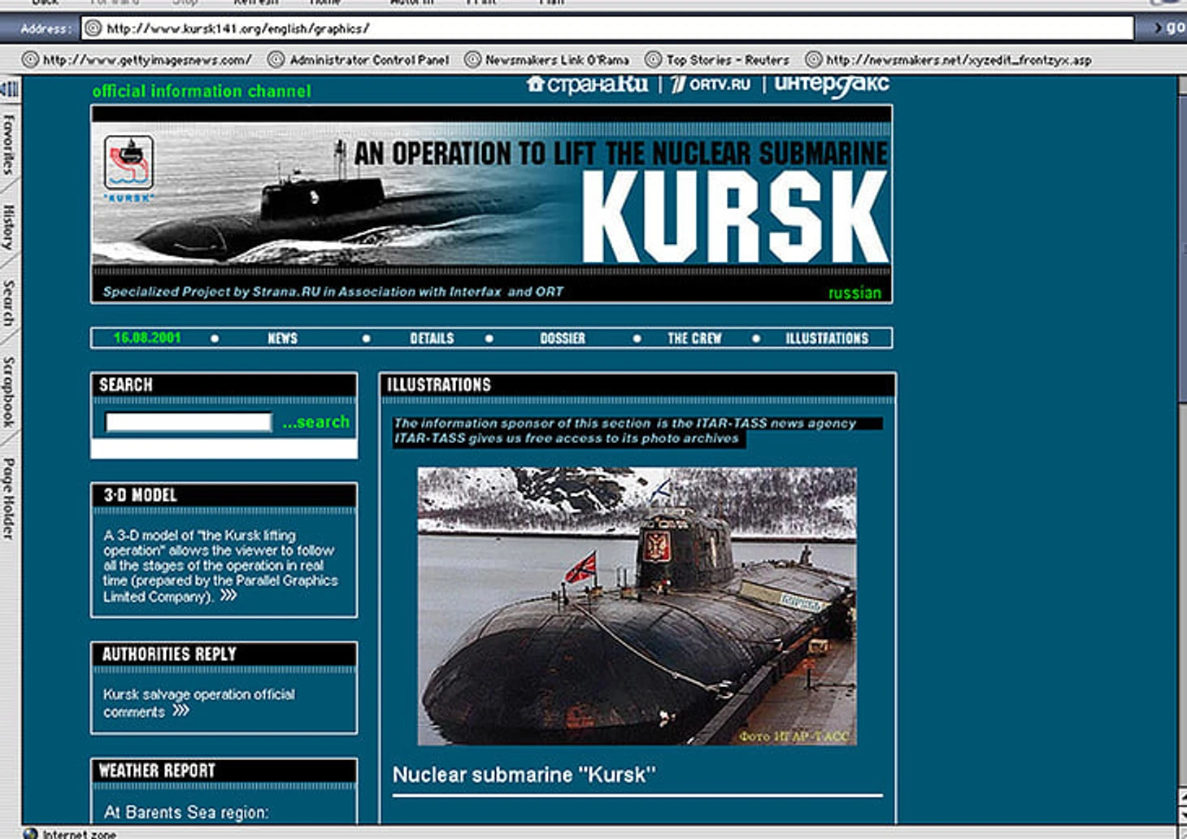Click the Kursk submarine banner image
This screenshot has height=839, width=1187.
pos(491,193)
